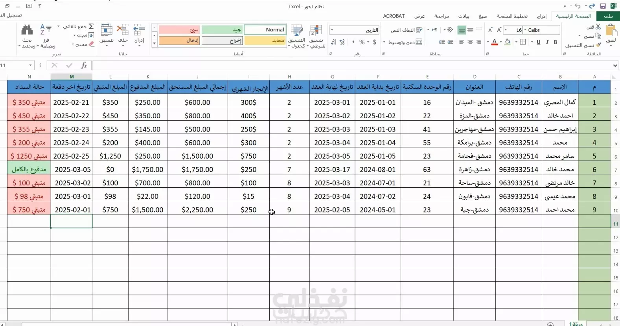Switch to the Formulas (صيغ) tab
Image resolution: width=620 pixels, height=326 pixels.
pos(483,16)
